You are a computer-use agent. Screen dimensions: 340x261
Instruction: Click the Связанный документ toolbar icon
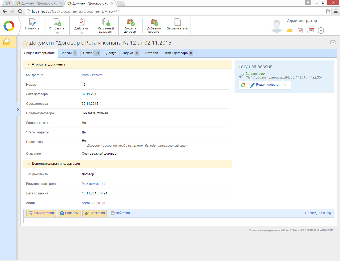pyautogui.click(x=106, y=22)
